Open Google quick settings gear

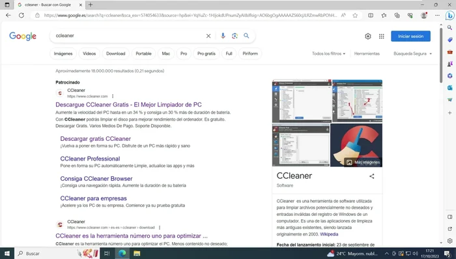pos(368,36)
